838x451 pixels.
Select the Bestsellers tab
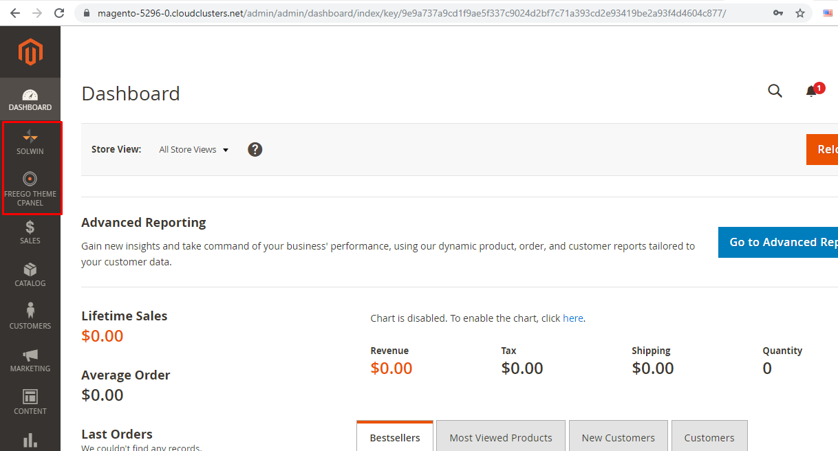click(x=395, y=437)
